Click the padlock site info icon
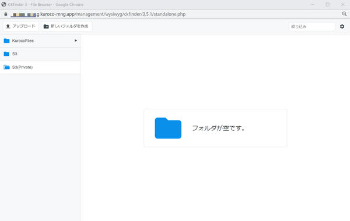 (6, 14)
